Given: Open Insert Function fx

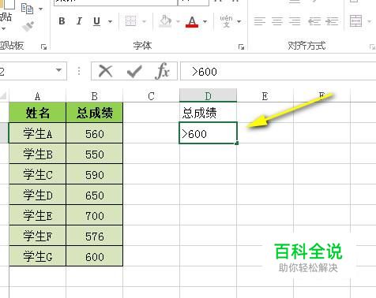Looking at the screenshot, I should coord(162,71).
